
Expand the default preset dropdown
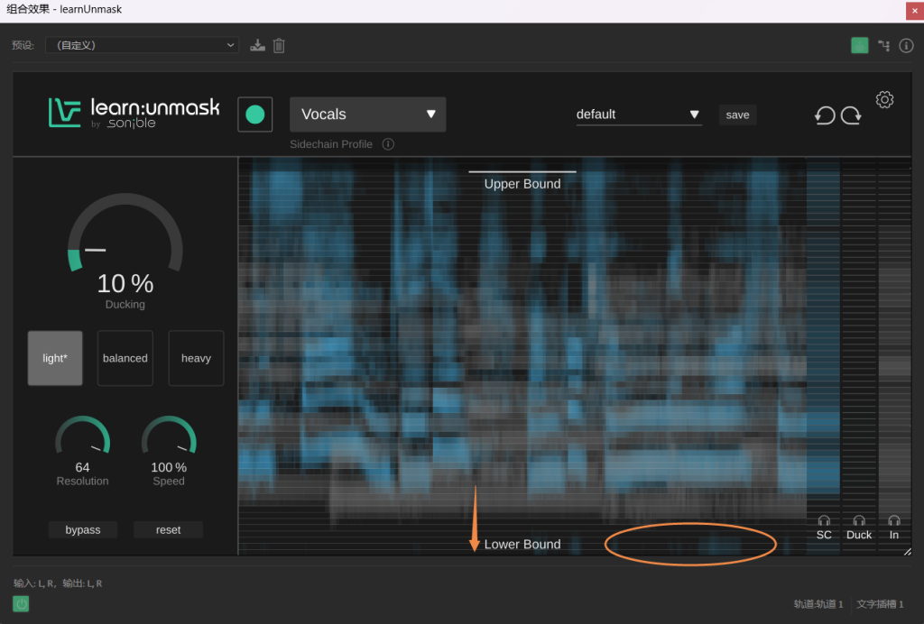pyautogui.click(x=638, y=115)
